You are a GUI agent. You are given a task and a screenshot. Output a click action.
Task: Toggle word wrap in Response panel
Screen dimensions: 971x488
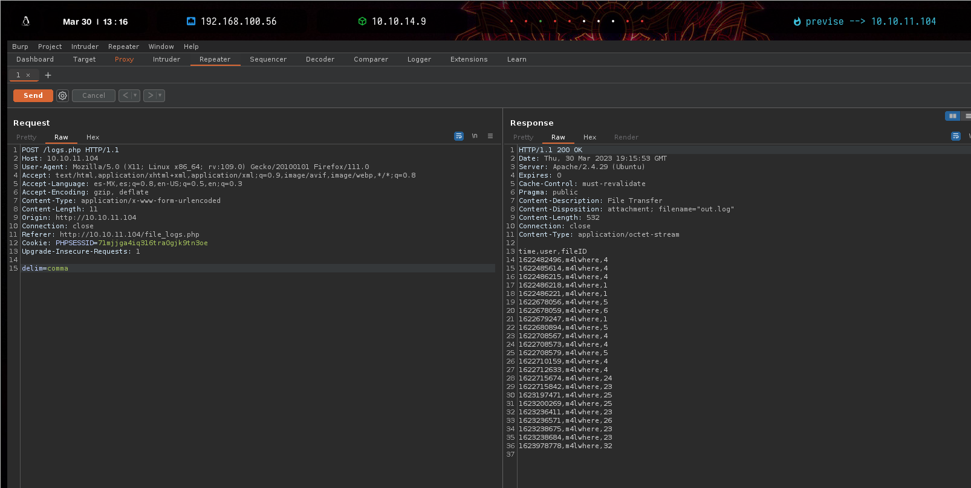click(955, 136)
